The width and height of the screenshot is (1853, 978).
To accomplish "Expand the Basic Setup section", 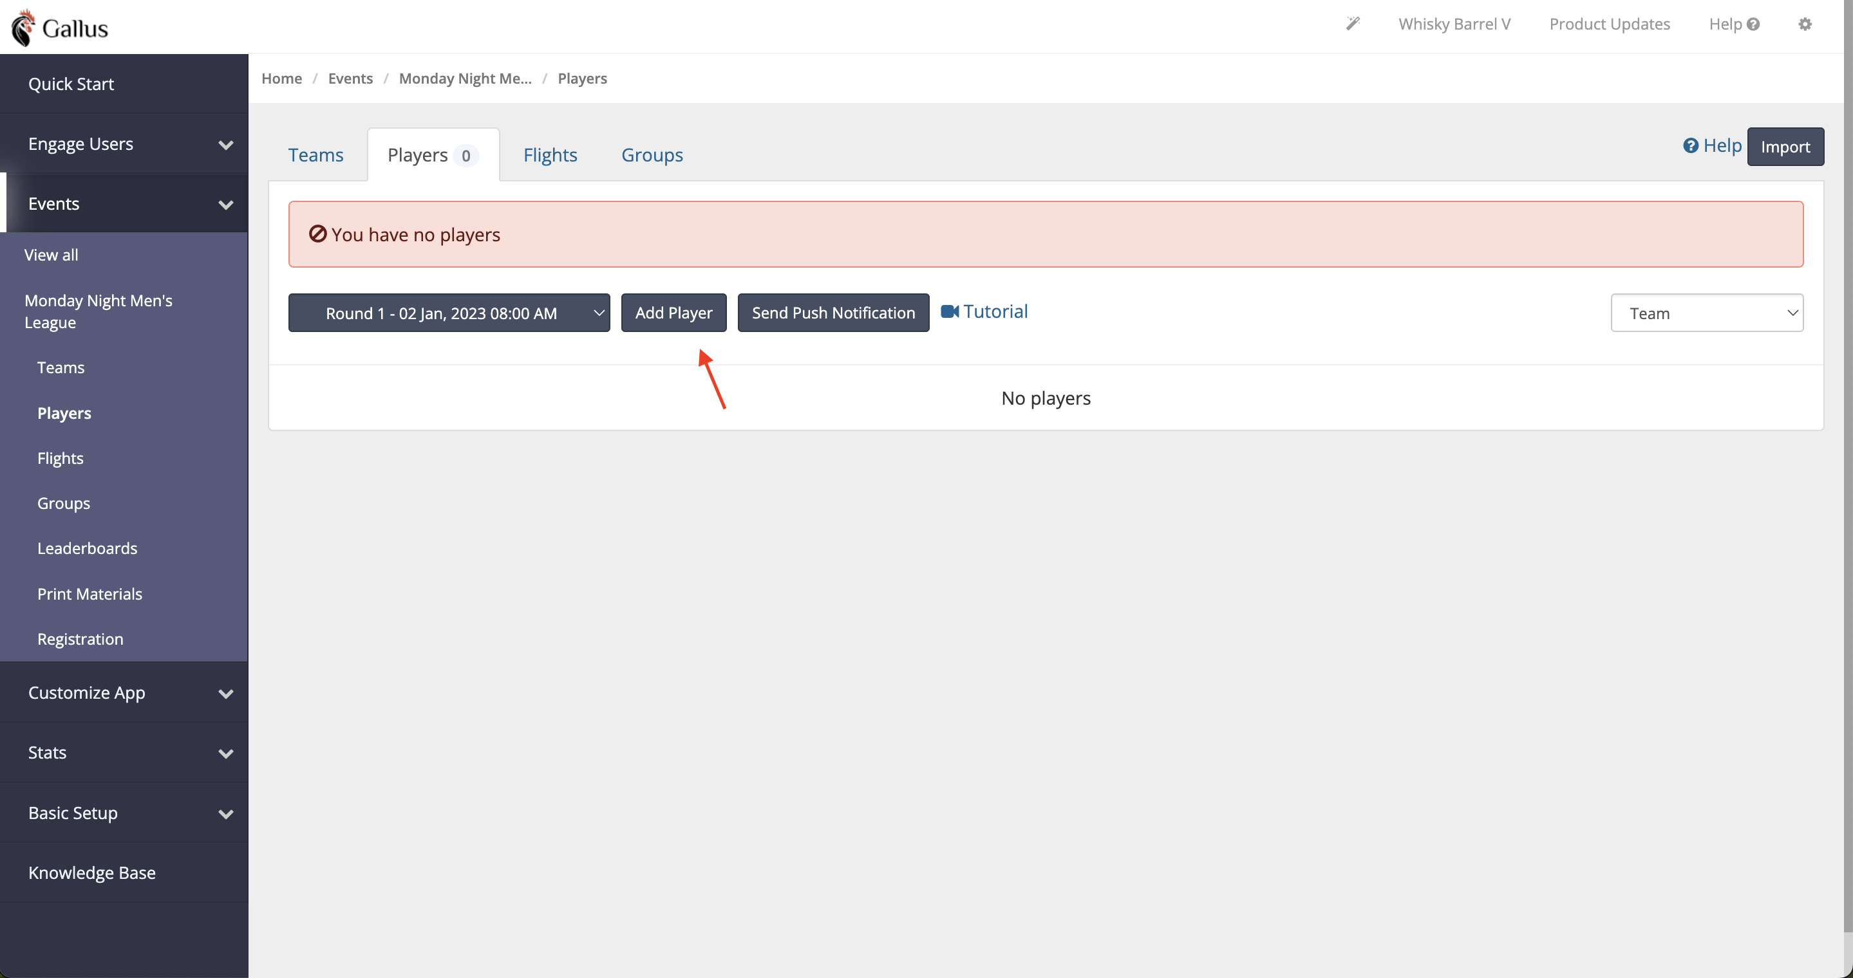I will pos(124,813).
